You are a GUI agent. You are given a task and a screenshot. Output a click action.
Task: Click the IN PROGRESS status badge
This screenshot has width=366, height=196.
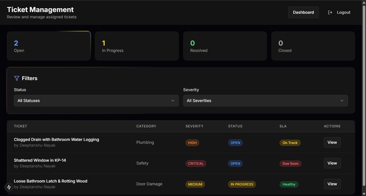242,184
